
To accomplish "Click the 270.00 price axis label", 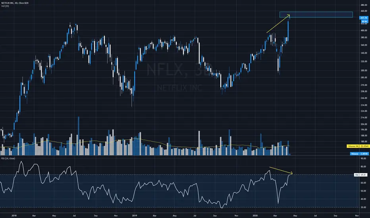I will (x=364, y=85).
